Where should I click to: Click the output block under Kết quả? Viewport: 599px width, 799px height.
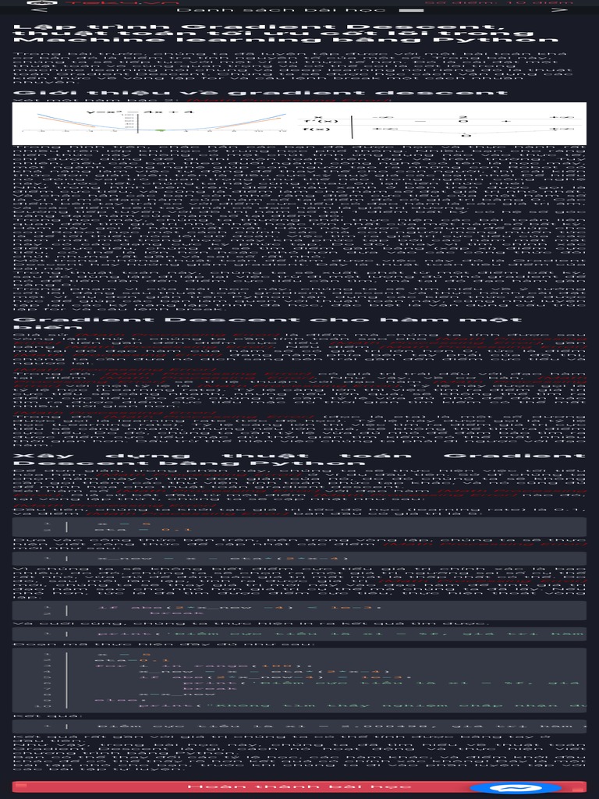[x=299, y=726]
